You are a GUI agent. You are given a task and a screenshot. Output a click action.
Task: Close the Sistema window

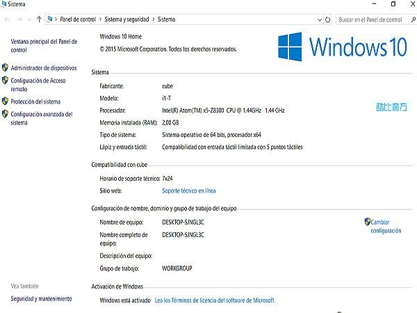(x=413, y=3)
